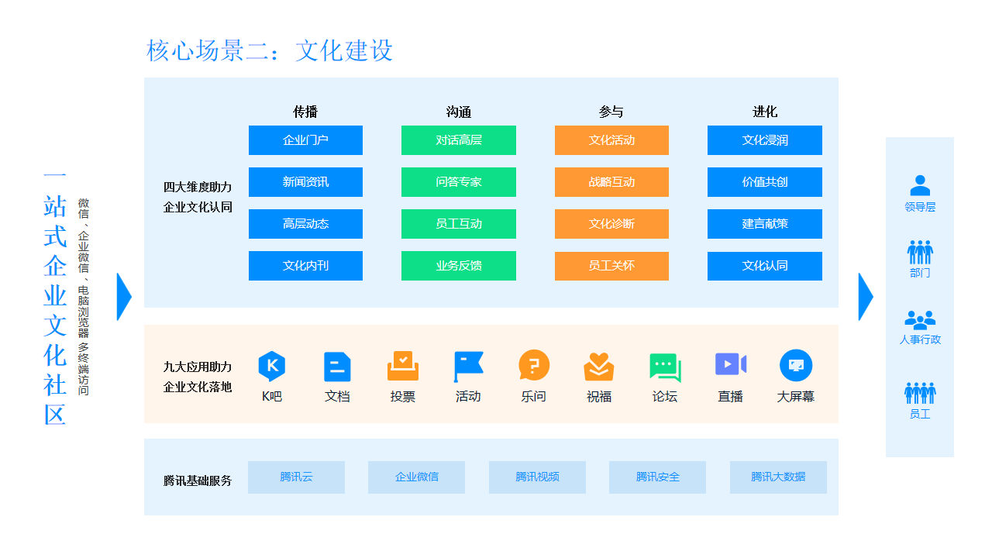Open the 文化诊断 box
The image size is (992, 558).
tap(611, 224)
